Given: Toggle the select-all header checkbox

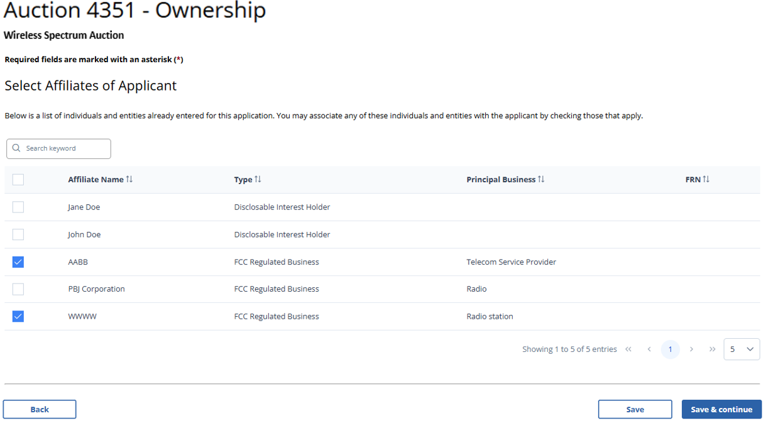Looking at the screenshot, I should coord(18,180).
